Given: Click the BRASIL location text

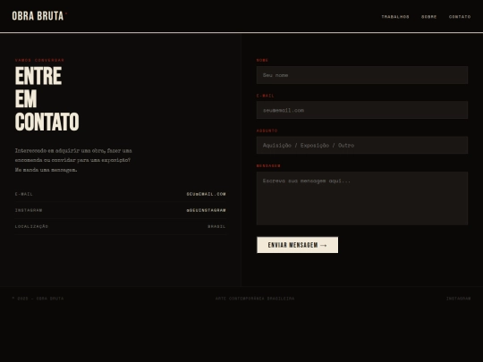Looking at the screenshot, I should coord(216,226).
